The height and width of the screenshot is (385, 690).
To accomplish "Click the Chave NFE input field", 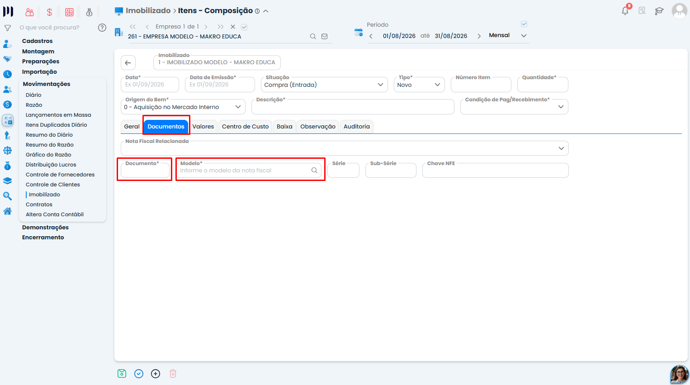I will tap(496, 170).
